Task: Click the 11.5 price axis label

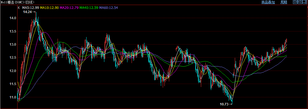Action: click(x=13, y=84)
